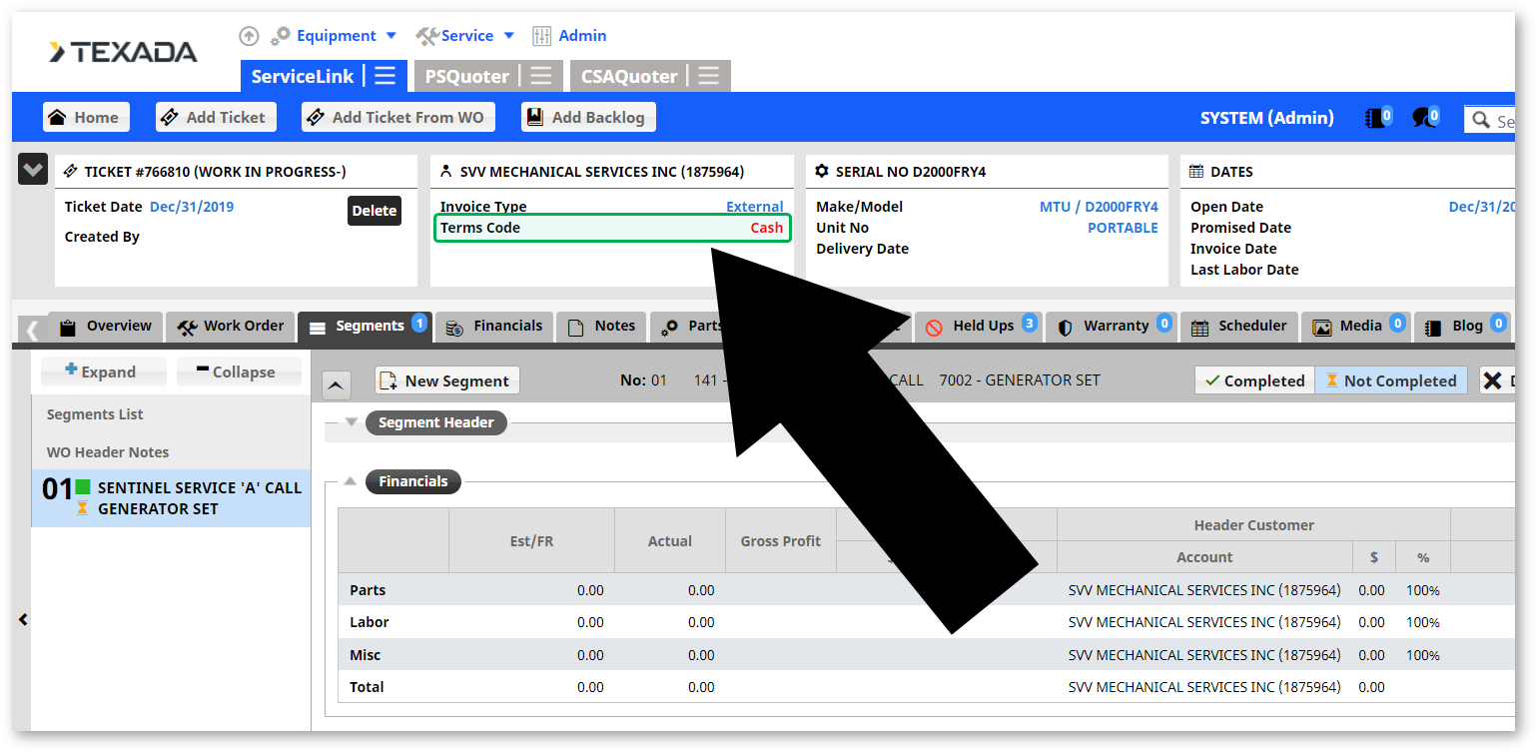Screen dimensions: 1536x752
Task: Delete ticket #766810
Action: click(x=375, y=211)
